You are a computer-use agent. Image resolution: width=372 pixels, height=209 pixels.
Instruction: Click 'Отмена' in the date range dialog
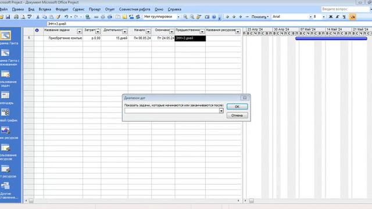tap(237, 116)
